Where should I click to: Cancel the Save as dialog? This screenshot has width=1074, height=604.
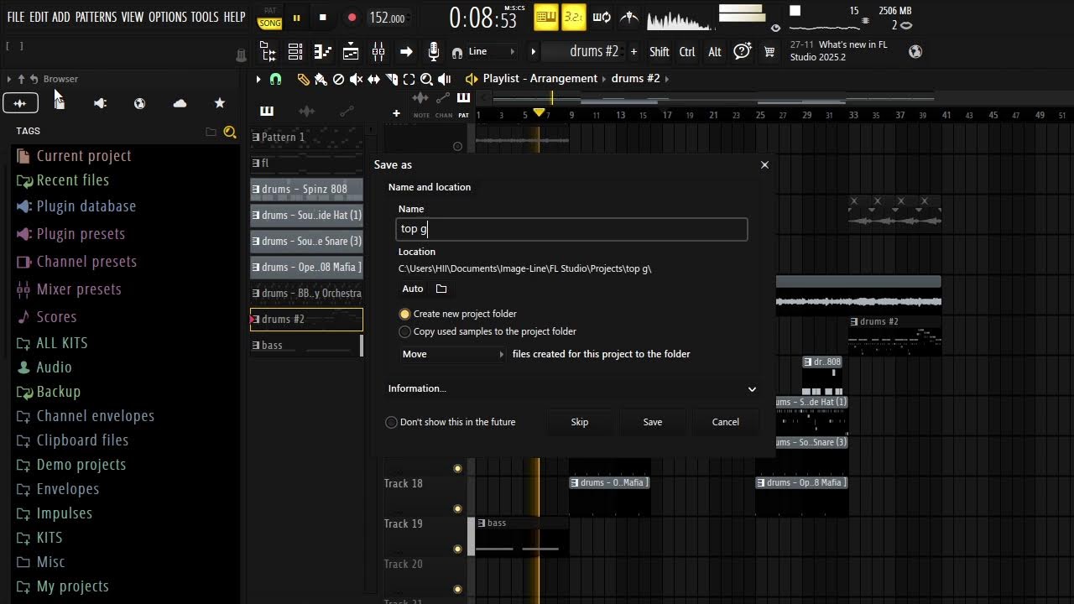(726, 422)
